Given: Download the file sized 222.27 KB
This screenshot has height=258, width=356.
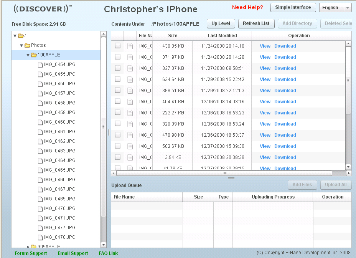Looking at the screenshot, I should point(285,113).
